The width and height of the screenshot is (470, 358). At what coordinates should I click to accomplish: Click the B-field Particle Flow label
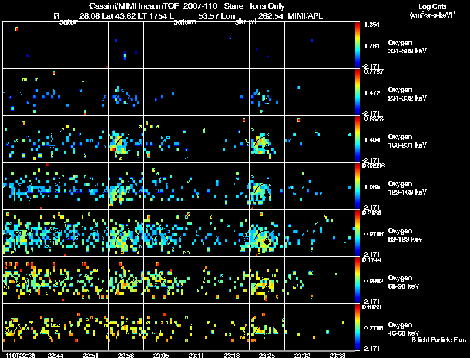point(439,340)
